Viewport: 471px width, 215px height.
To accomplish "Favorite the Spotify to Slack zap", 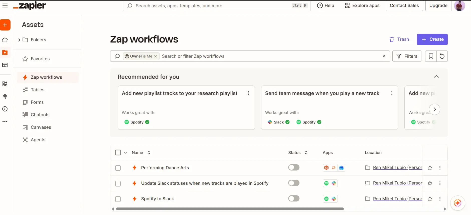I will [x=430, y=199].
